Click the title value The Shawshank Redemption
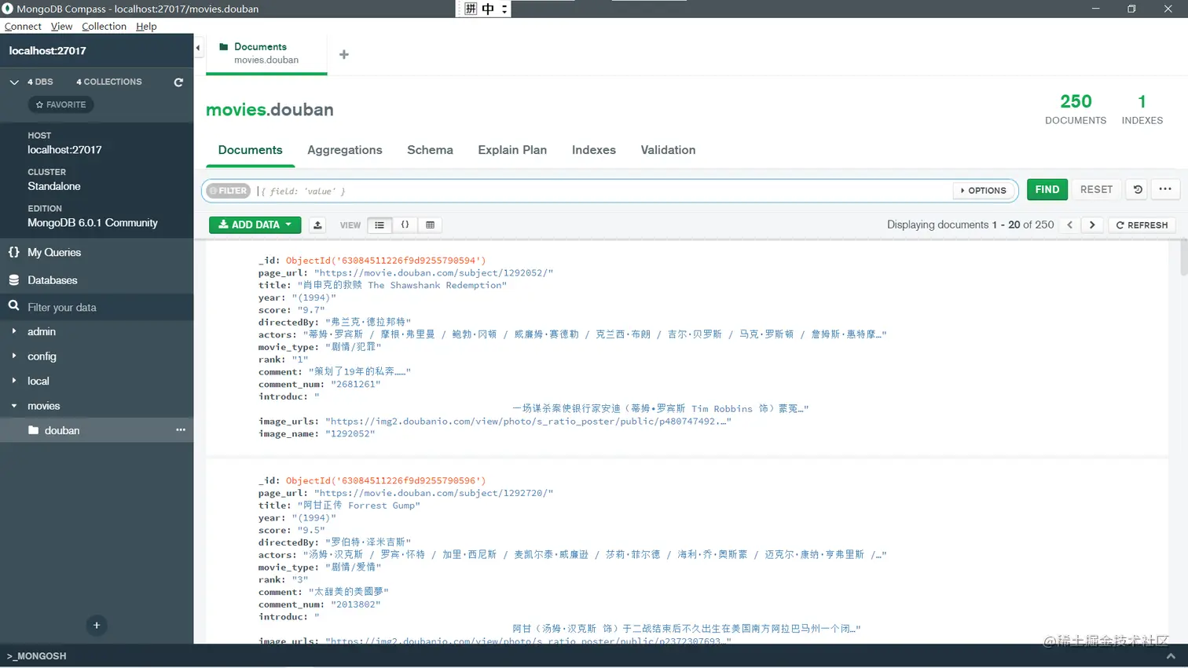The image size is (1188, 668). pos(401,286)
